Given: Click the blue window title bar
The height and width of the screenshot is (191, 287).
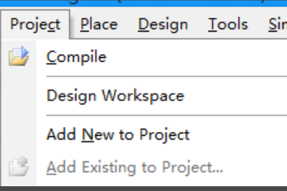Looking at the screenshot, I should pos(143,4).
